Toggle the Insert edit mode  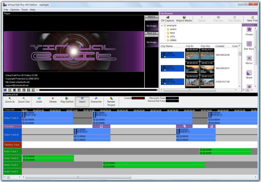click(x=82, y=102)
